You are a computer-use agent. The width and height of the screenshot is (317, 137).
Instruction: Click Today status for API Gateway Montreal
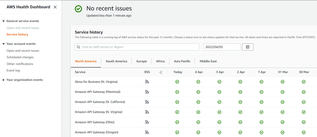(x=177, y=92)
